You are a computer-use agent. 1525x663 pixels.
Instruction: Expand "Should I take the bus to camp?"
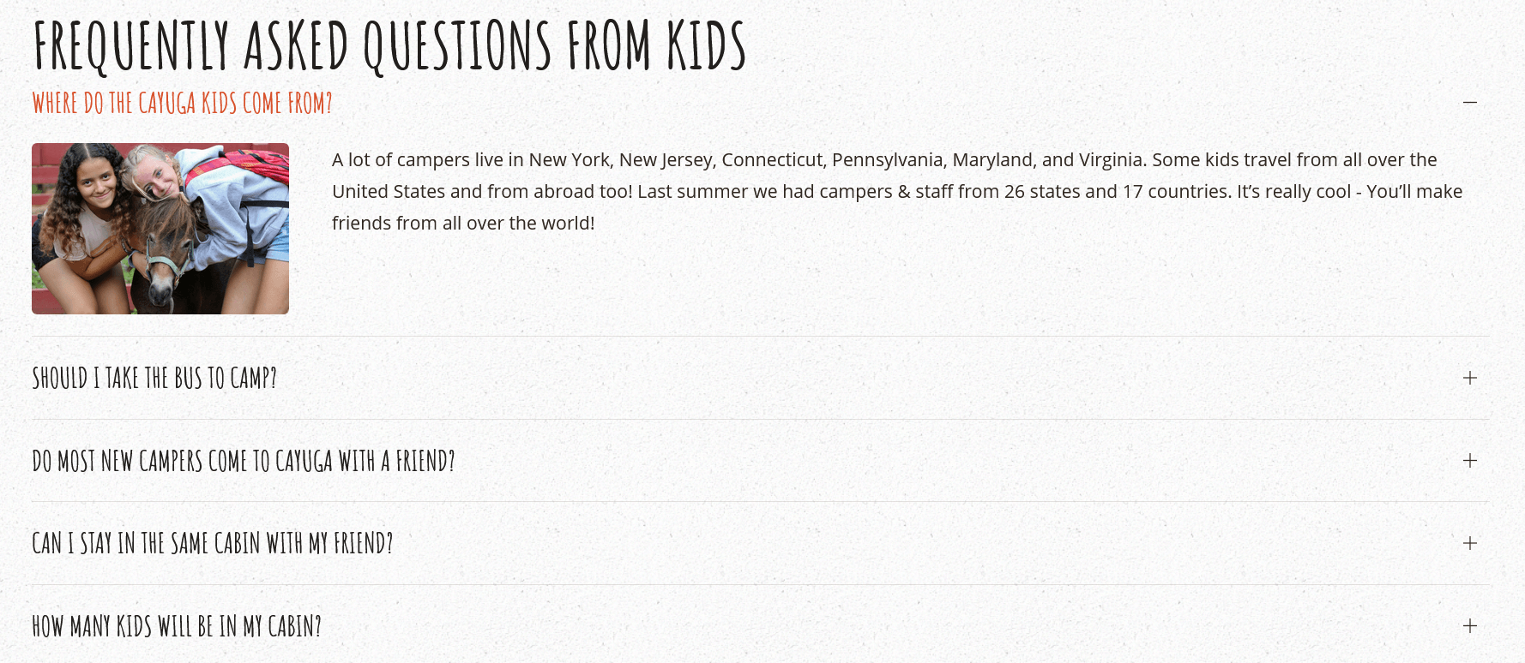point(154,378)
